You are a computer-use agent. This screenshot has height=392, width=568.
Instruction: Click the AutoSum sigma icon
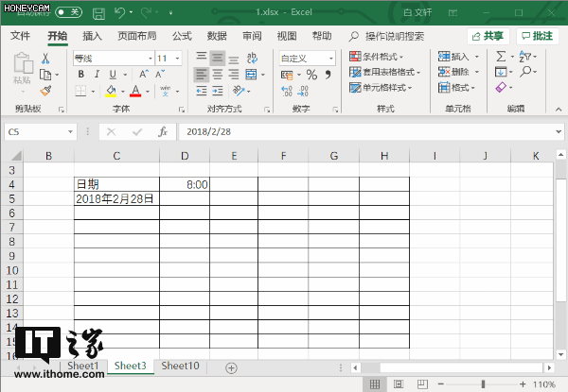[x=501, y=57]
